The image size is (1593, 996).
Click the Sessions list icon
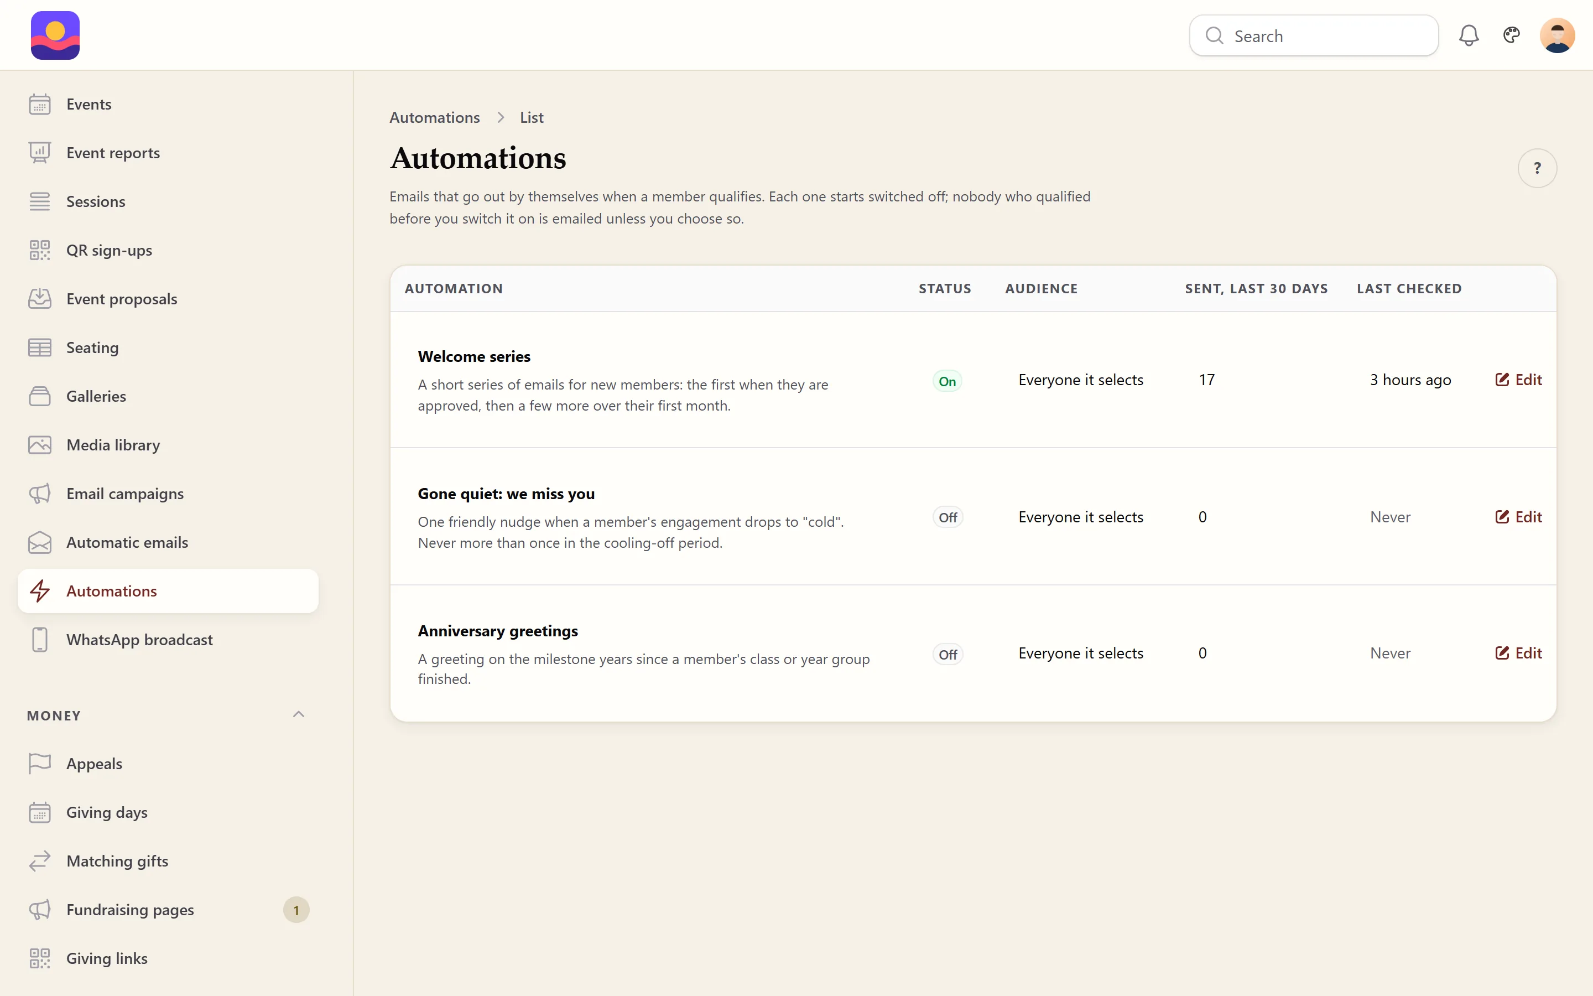pyautogui.click(x=39, y=201)
